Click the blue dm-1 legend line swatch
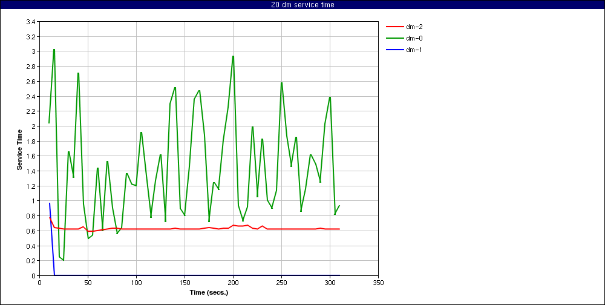605x305 pixels. (394, 50)
